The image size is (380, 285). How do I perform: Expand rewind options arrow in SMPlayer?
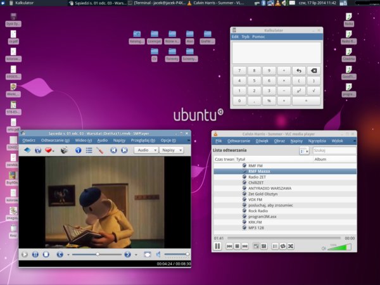pos(68,255)
